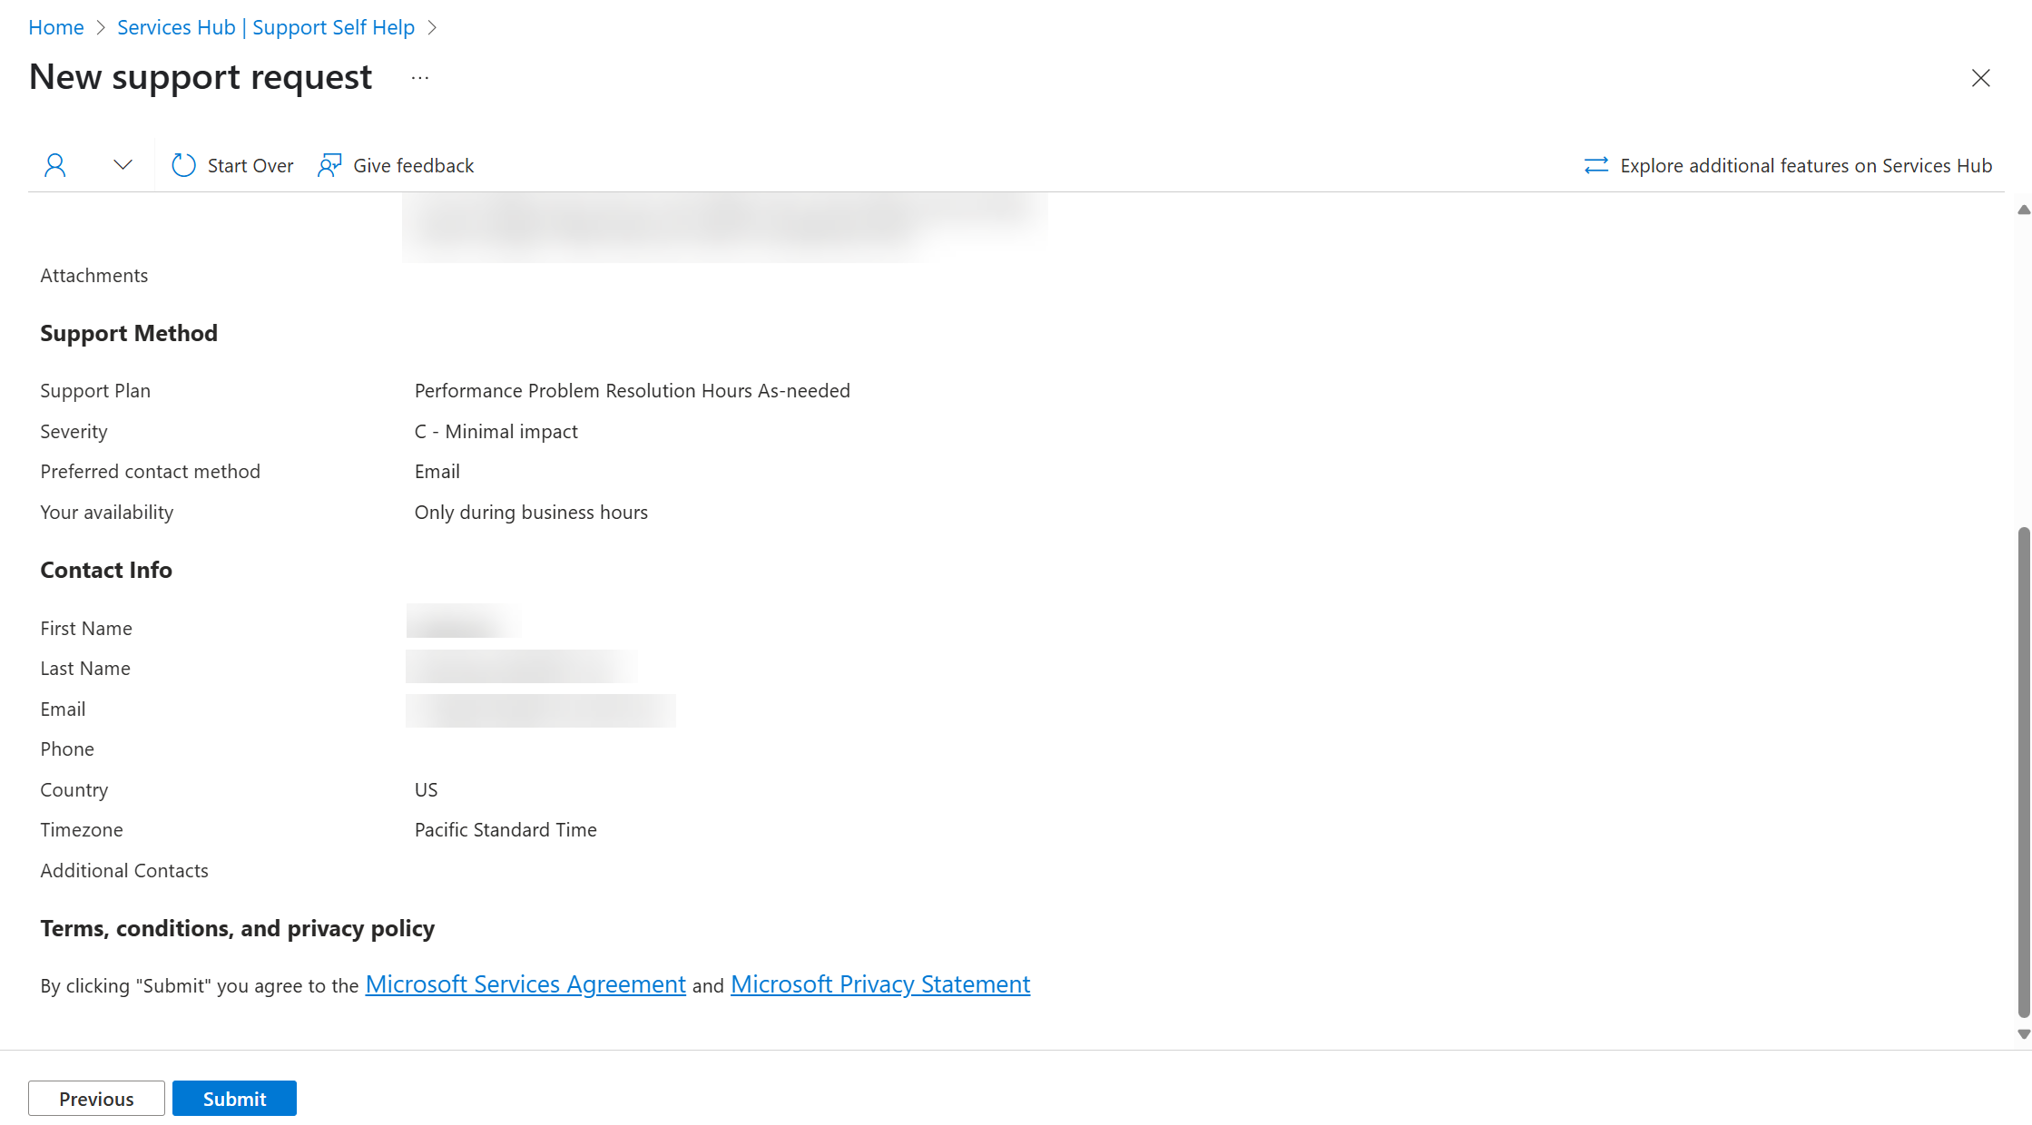Image resolution: width=2032 pixels, height=1125 pixels.
Task: Submit the new support request
Action: [x=232, y=1097]
